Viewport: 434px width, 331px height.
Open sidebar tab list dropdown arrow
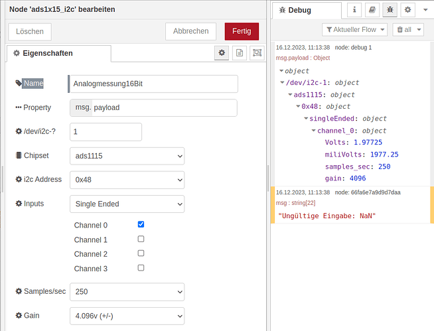pos(425,10)
